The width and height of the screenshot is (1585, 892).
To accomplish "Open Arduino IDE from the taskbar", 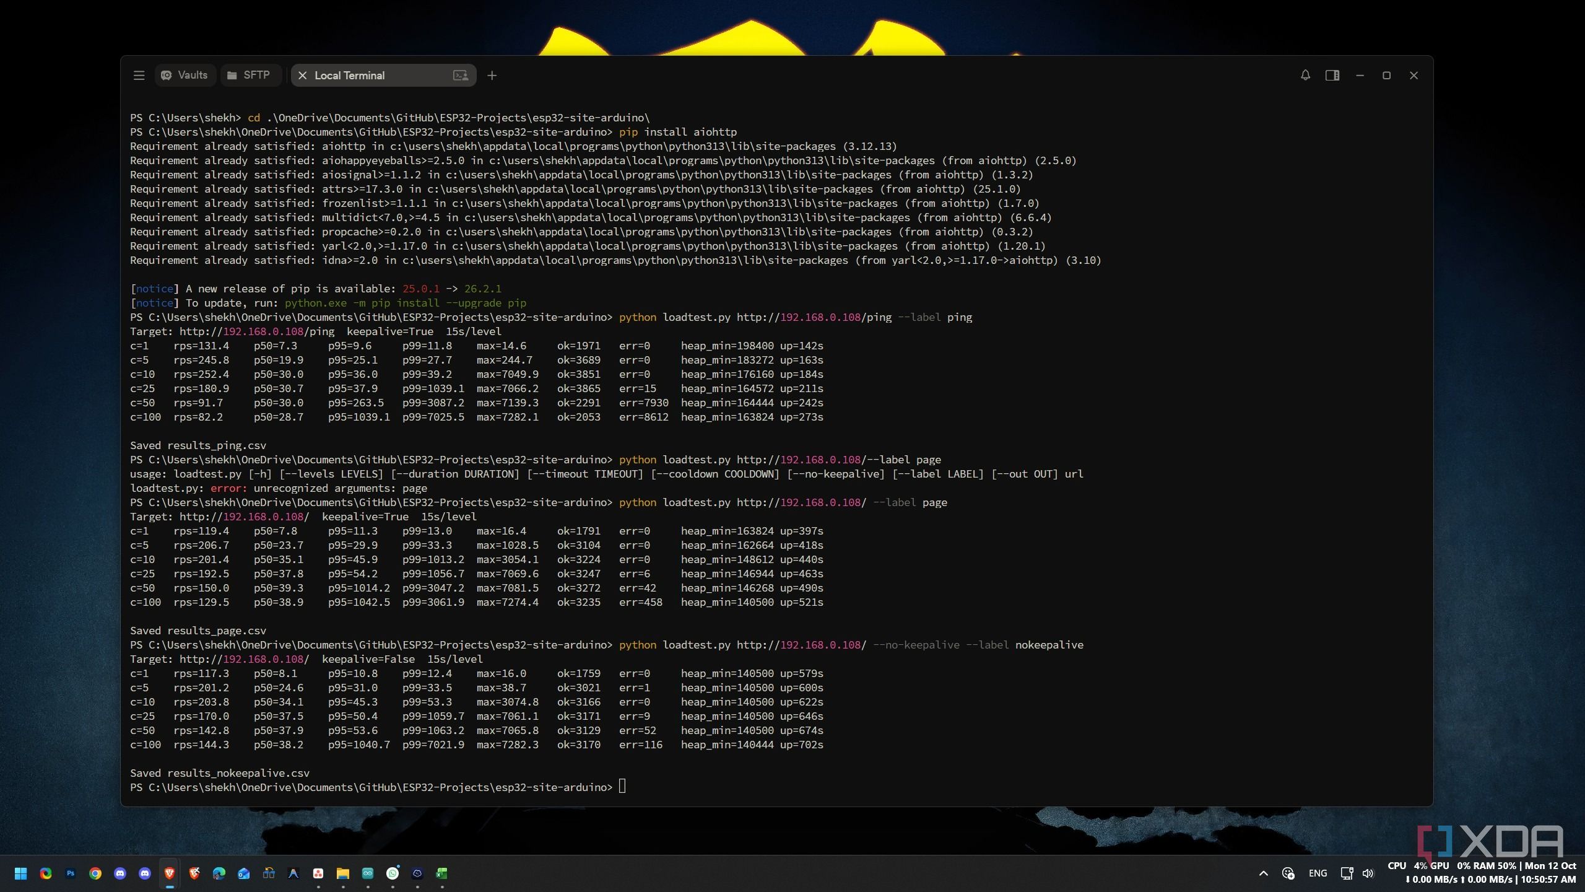I will click(x=368, y=873).
